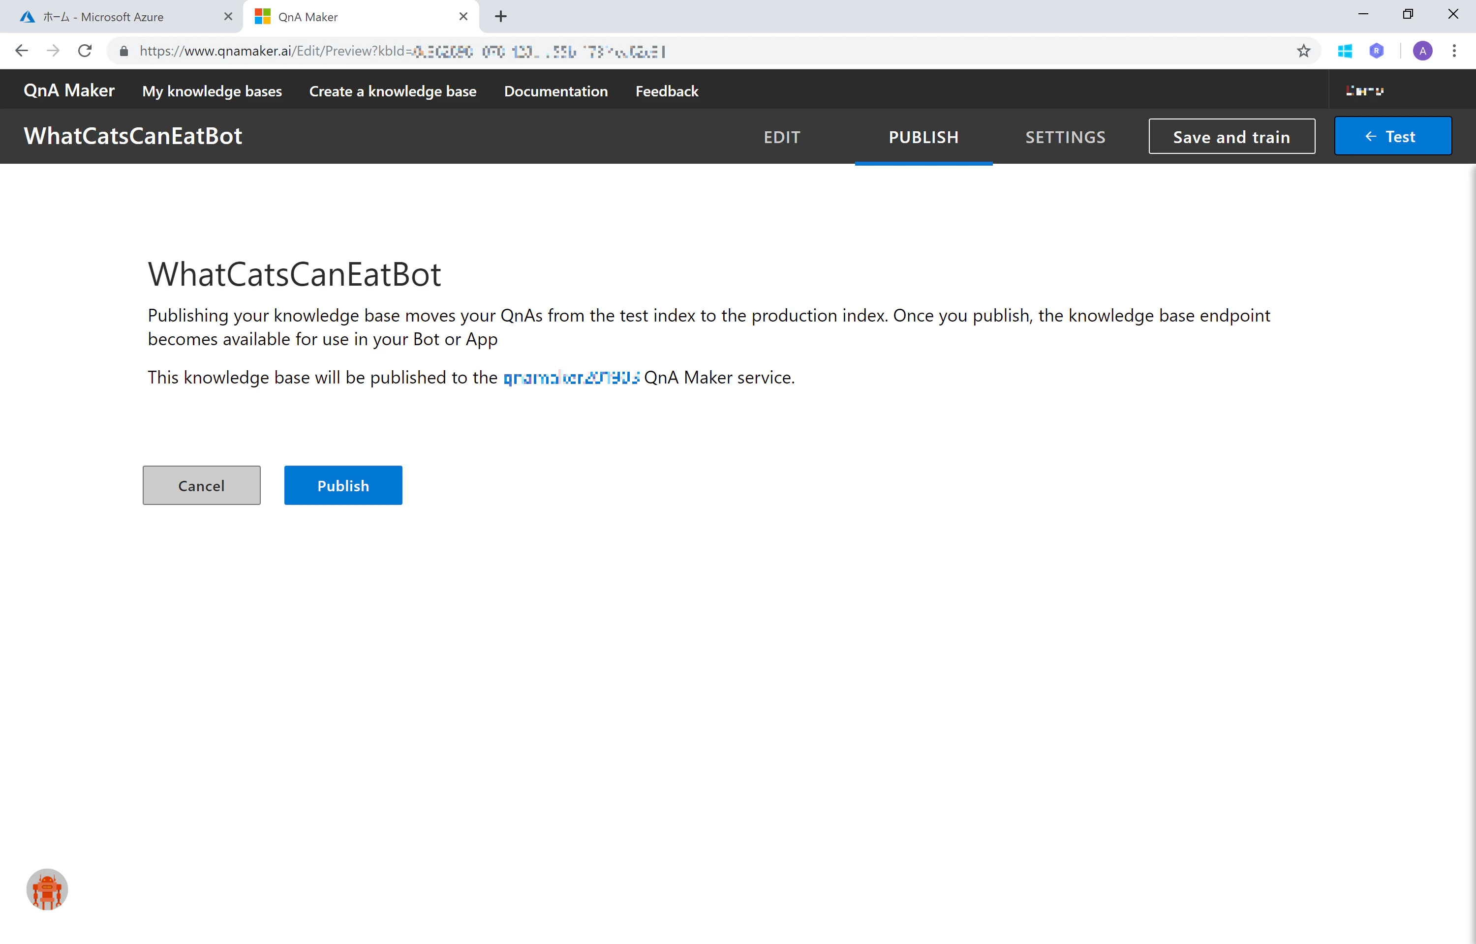Open My knowledge bases menu item
Screen dimensions: 1476x944
(x=212, y=91)
